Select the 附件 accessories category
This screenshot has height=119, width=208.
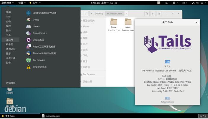pyautogui.click(x=8, y=30)
